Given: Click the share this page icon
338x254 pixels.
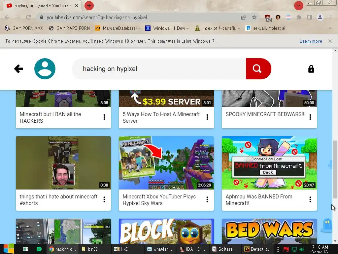Looking at the screenshot, I should click(x=244, y=17).
